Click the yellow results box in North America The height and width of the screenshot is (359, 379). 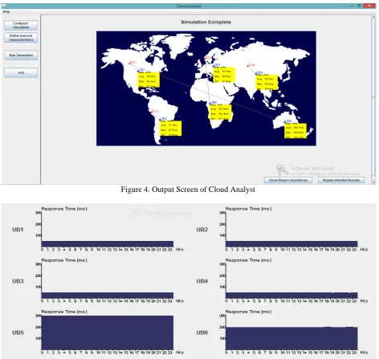(x=149, y=80)
